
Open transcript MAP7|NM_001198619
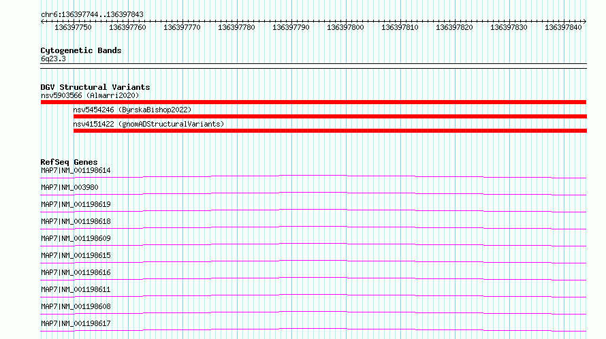pyautogui.click(x=76, y=204)
